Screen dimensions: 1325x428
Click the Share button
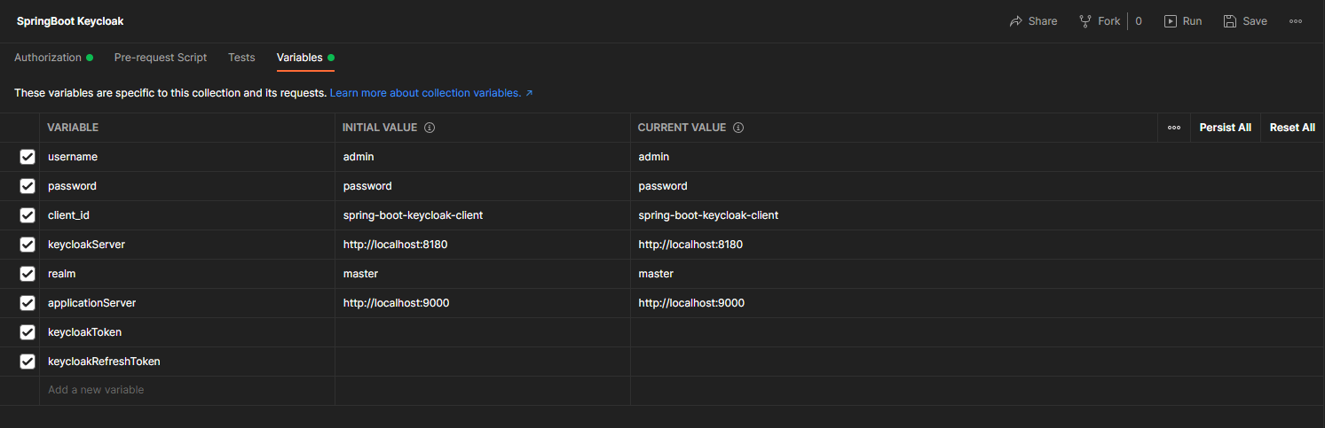tap(1033, 21)
